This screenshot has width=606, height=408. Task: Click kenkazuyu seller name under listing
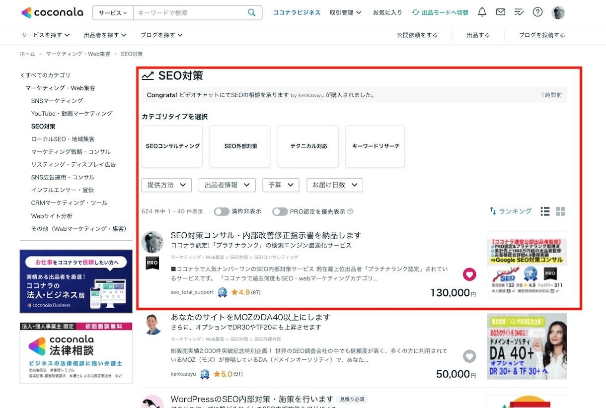coord(183,374)
